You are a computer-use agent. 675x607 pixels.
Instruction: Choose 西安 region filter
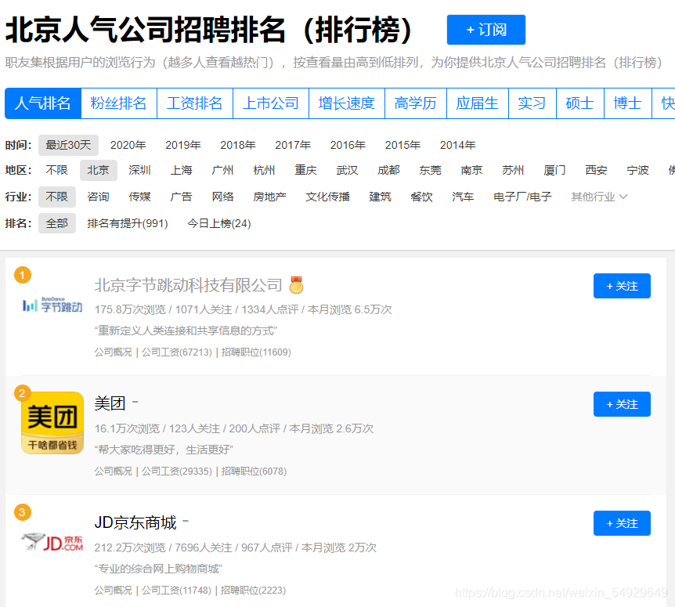pos(596,170)
